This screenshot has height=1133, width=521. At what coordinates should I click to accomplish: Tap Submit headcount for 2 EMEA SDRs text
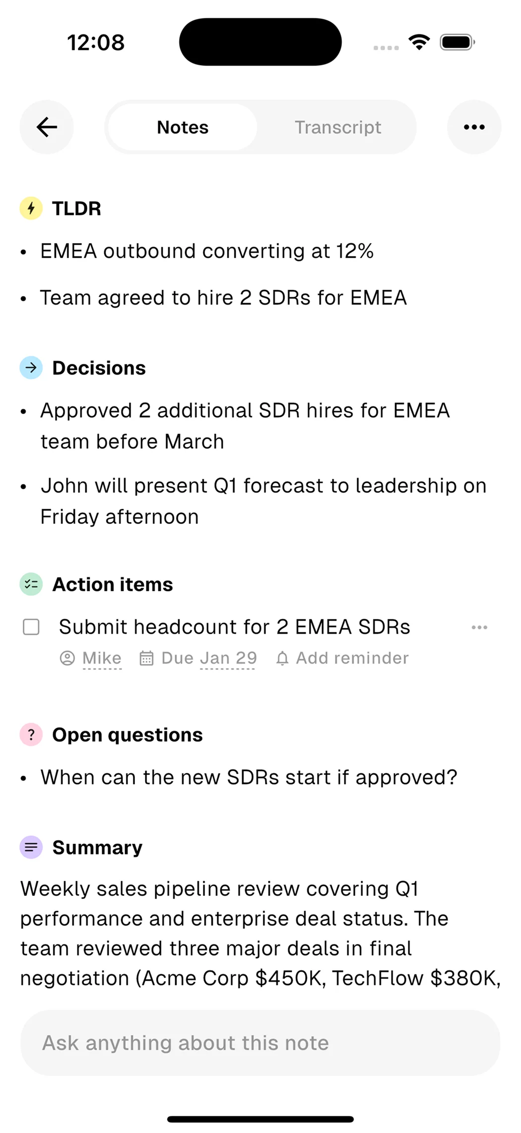pos(234,627)
